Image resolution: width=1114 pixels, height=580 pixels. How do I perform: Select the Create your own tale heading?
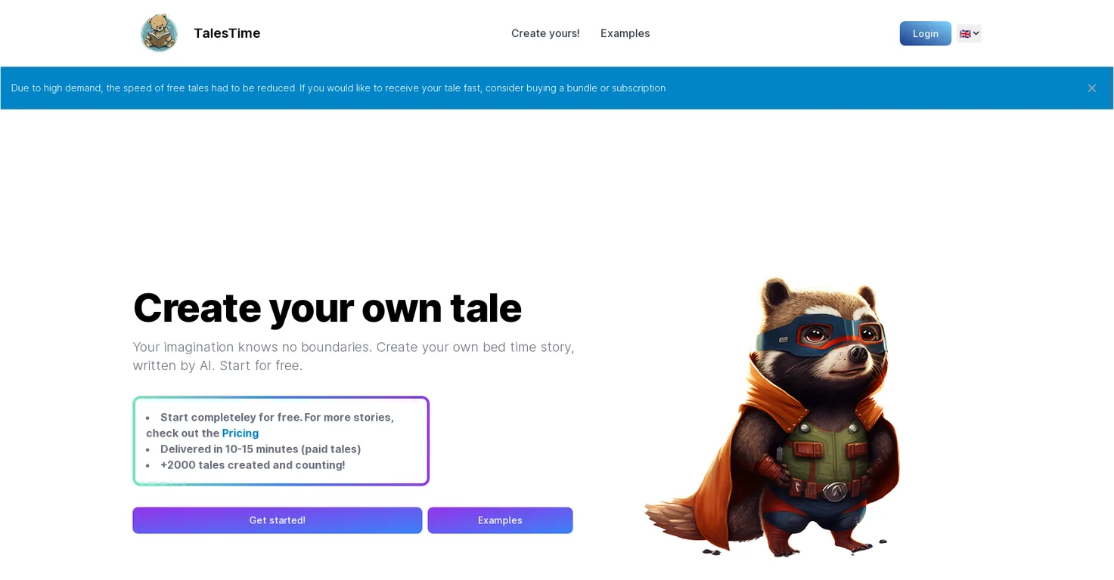point(327,307)
